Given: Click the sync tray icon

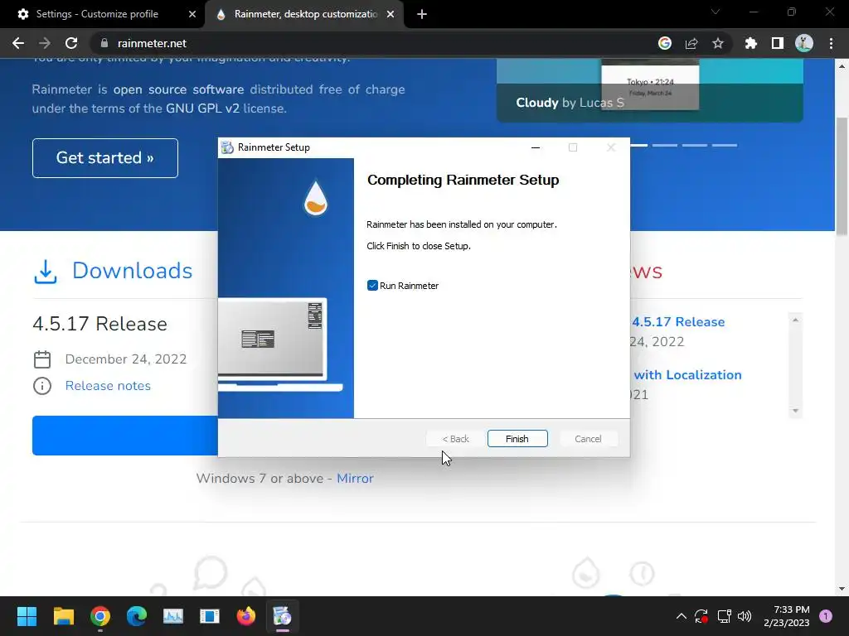Looking at the screenshot, I should coord(701,616).
